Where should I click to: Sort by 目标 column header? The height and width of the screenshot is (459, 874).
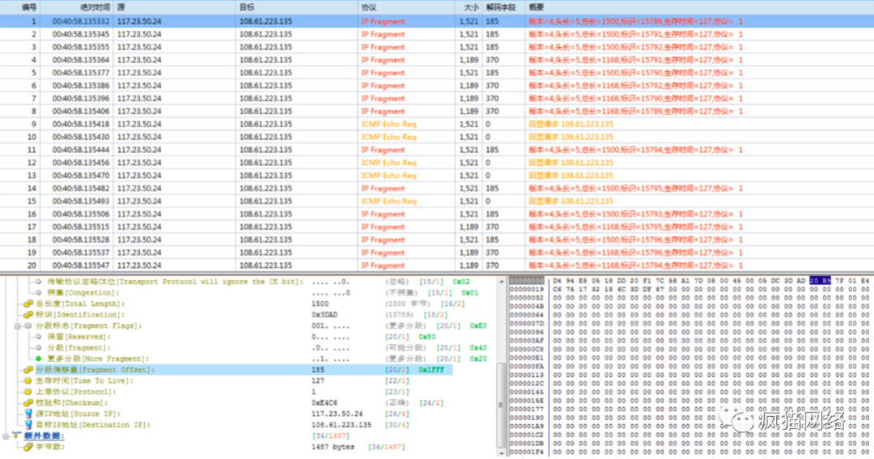(x=297, y=7)
